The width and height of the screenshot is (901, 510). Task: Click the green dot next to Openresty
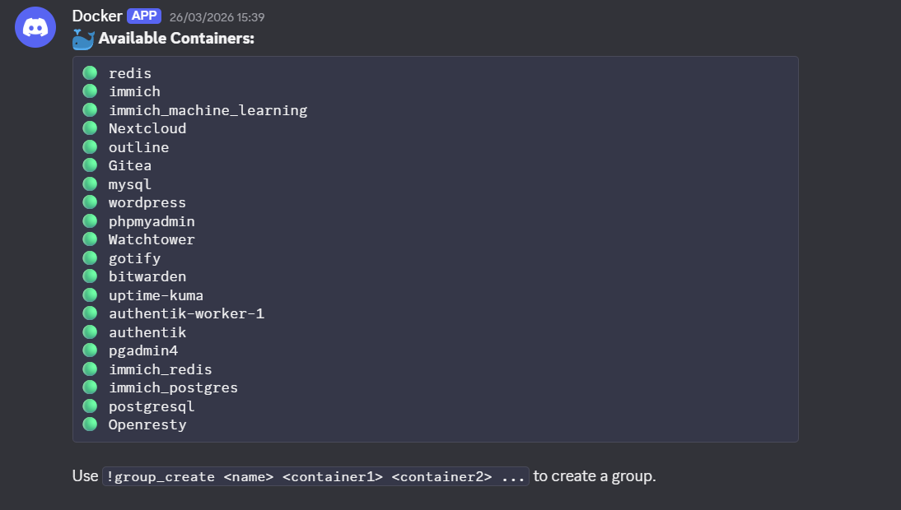(91, 424)
